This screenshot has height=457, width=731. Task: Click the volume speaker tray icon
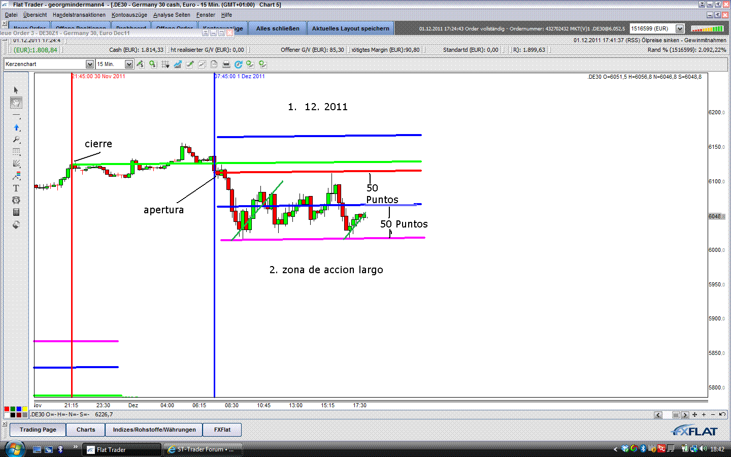[x=703, y=449]
